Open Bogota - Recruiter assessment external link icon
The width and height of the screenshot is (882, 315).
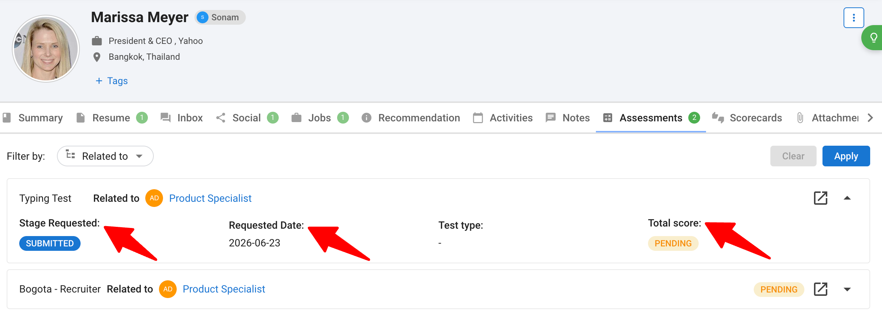click(x=820, y=289)
